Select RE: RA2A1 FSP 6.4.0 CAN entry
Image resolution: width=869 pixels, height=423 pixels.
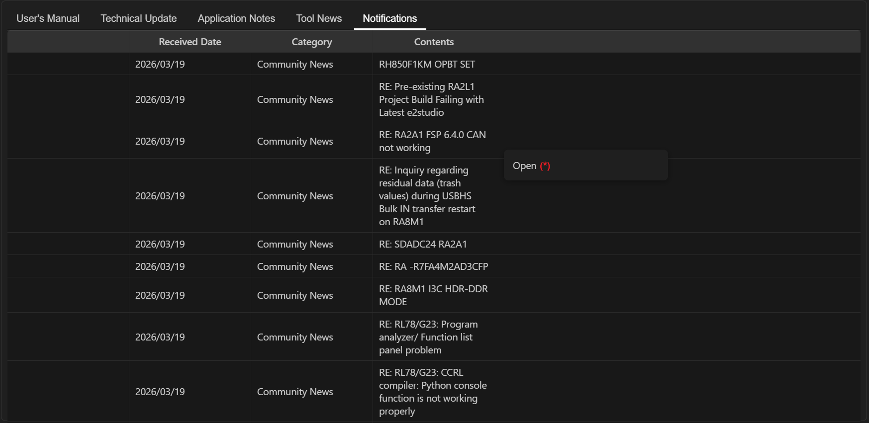[432, 141]
